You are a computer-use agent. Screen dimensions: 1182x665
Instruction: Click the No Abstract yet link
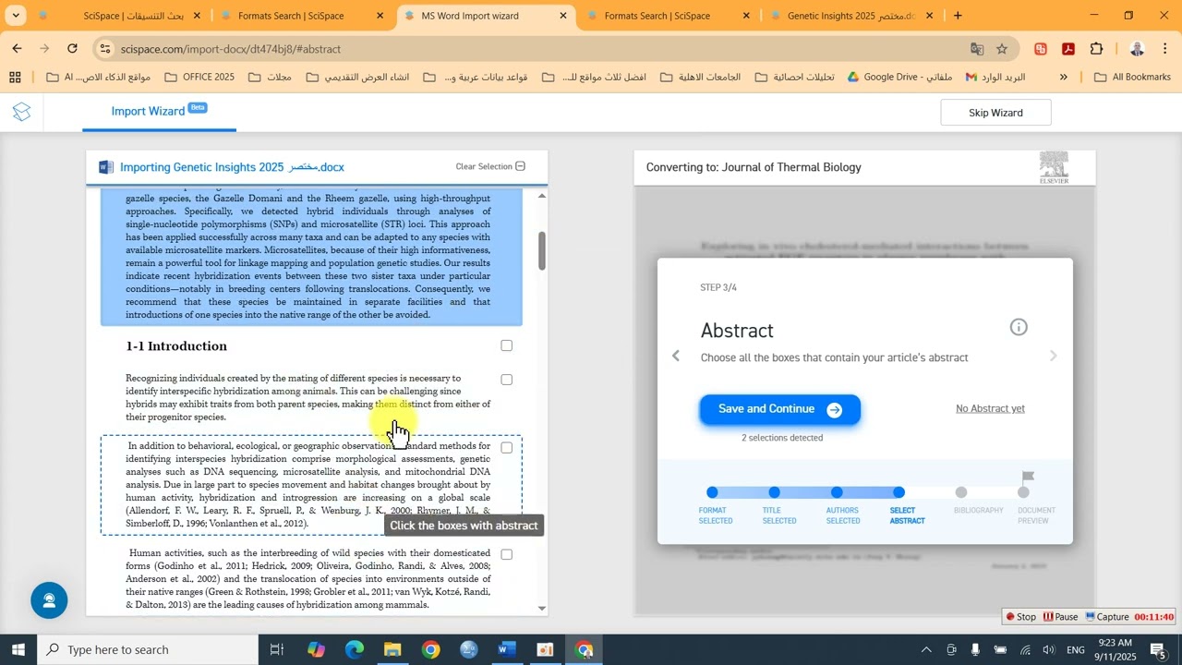pos(990,408)
